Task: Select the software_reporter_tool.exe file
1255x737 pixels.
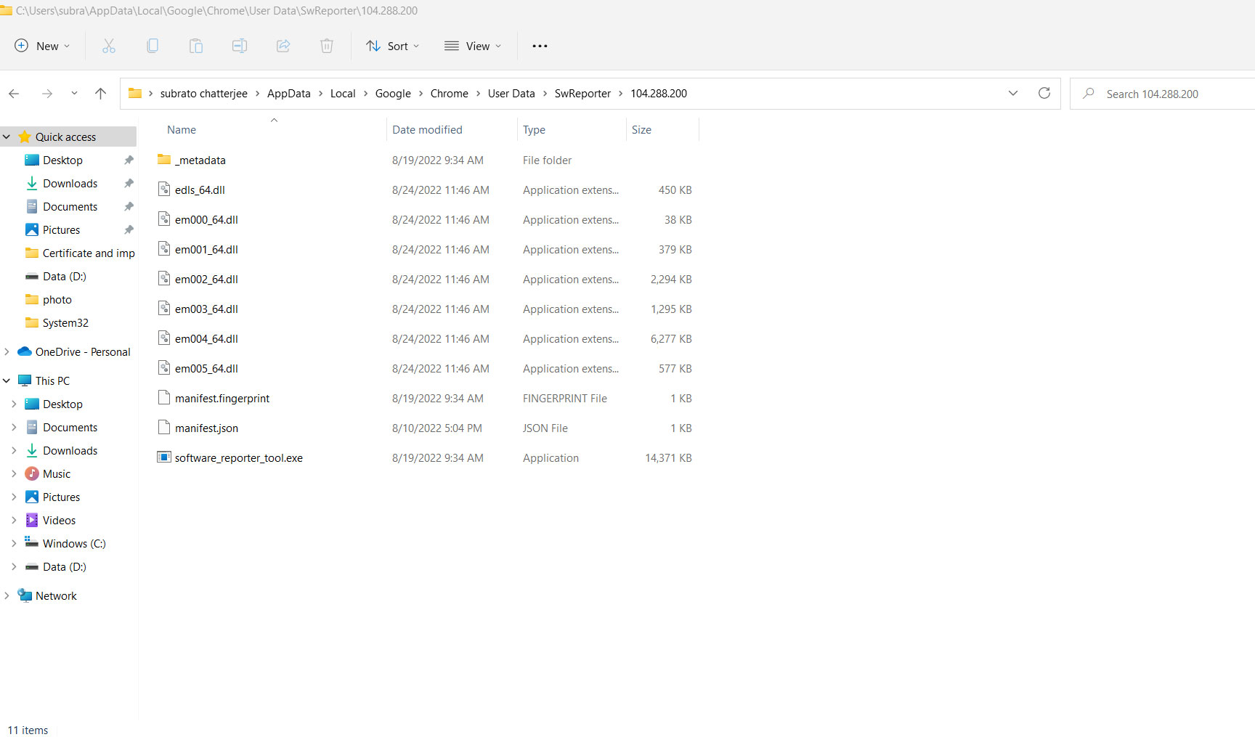Action: tap(238, 457)
